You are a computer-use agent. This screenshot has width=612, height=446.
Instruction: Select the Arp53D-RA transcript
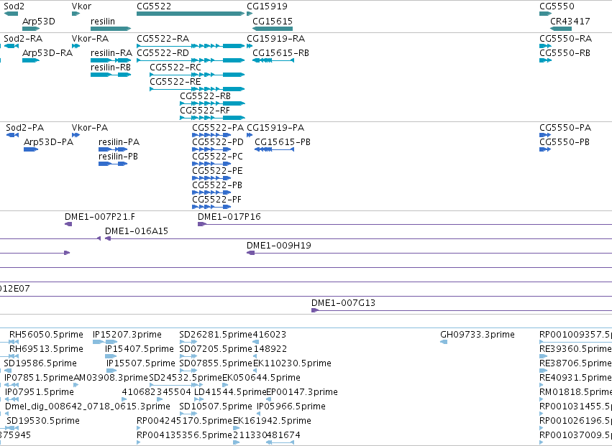click(x=31, y=60)
